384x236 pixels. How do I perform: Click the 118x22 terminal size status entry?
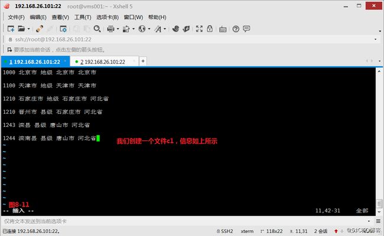272,231
